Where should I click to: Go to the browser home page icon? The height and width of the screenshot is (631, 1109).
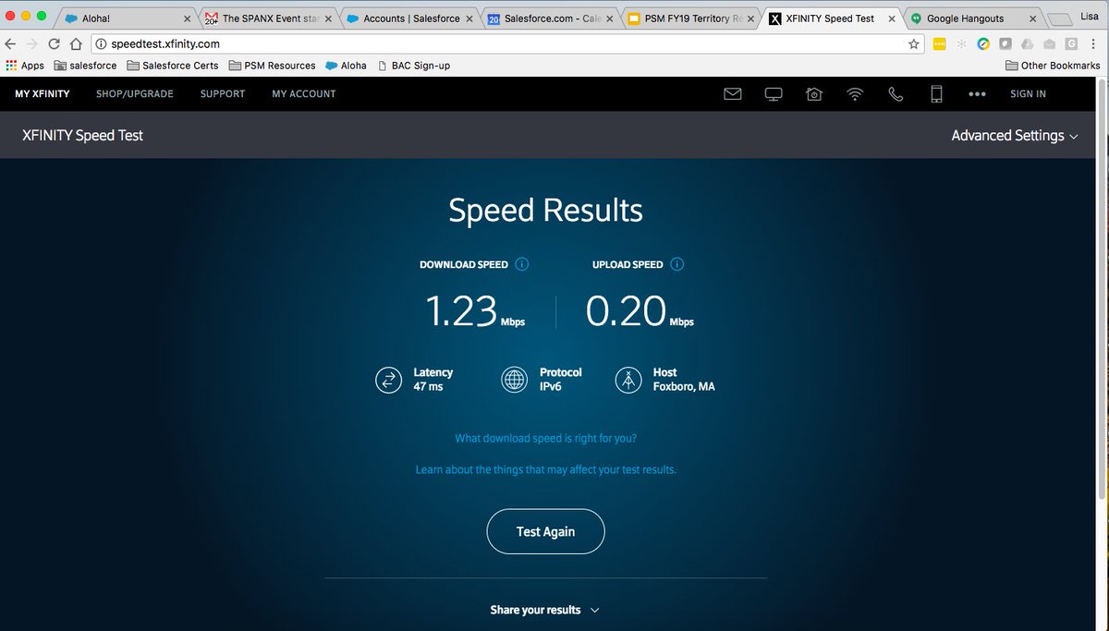point(77,43)
